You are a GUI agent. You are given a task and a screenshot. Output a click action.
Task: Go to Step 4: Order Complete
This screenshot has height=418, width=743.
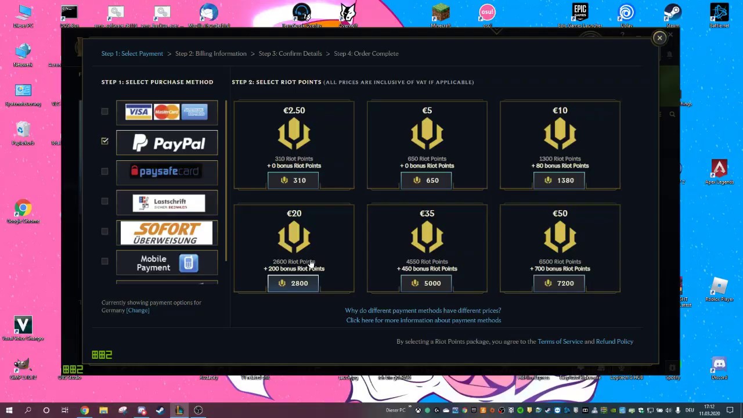coord(366,53)
